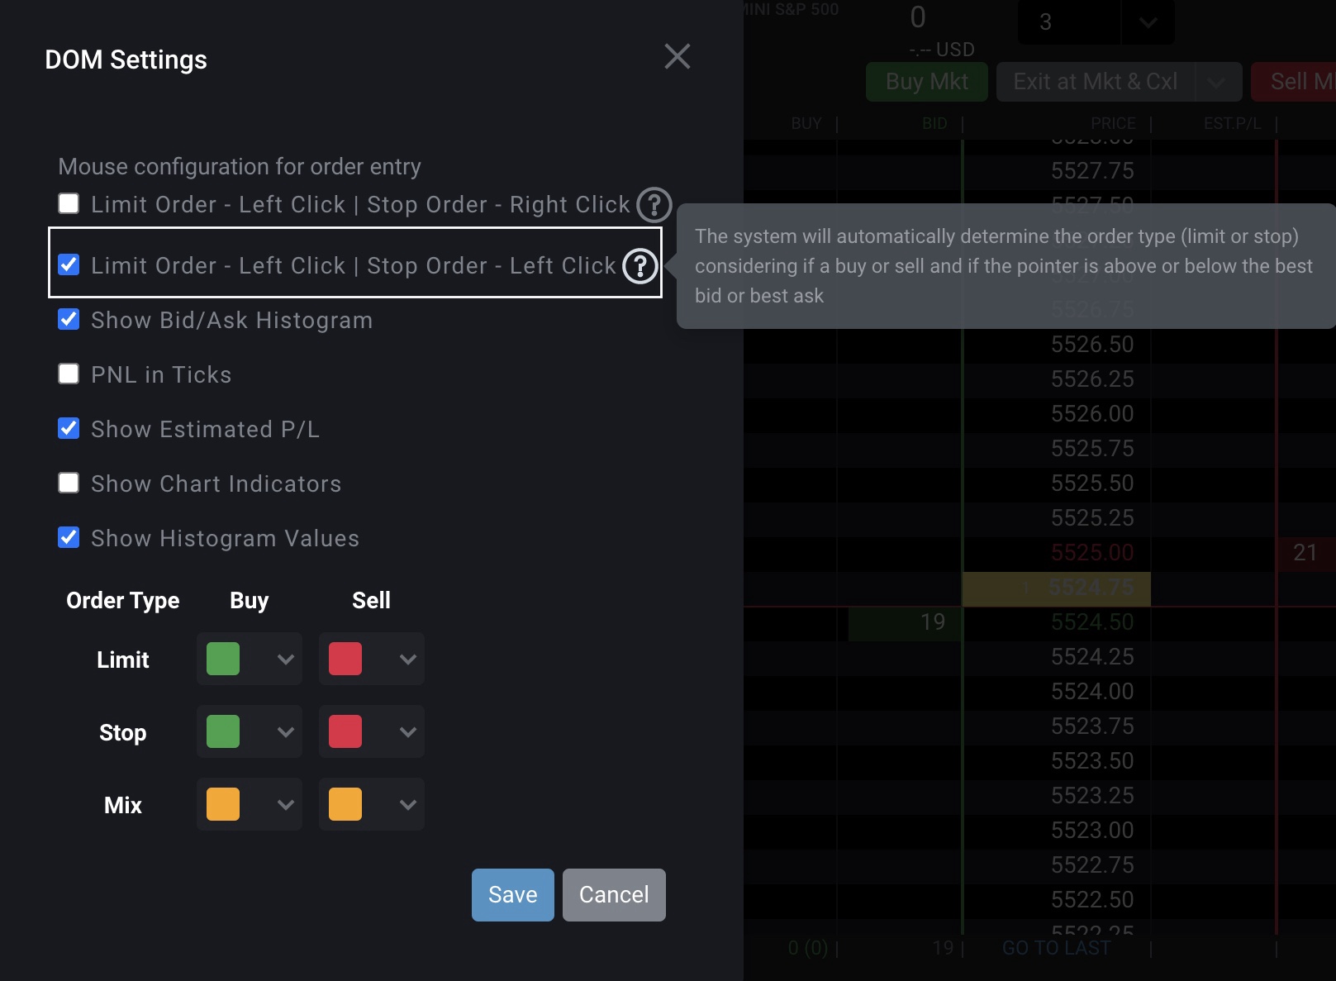1336x981 pixels.
Task: Uncheck Show Histogram Values
Action: click(69, 538)
